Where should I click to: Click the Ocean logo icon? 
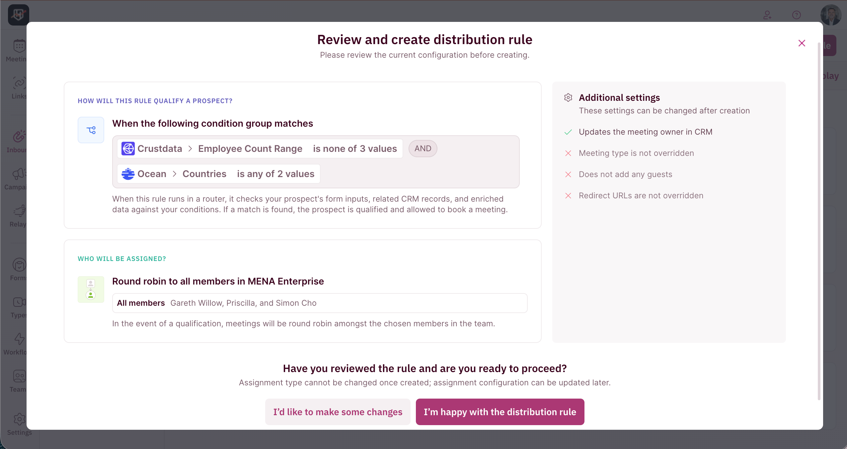coord(128,174)
